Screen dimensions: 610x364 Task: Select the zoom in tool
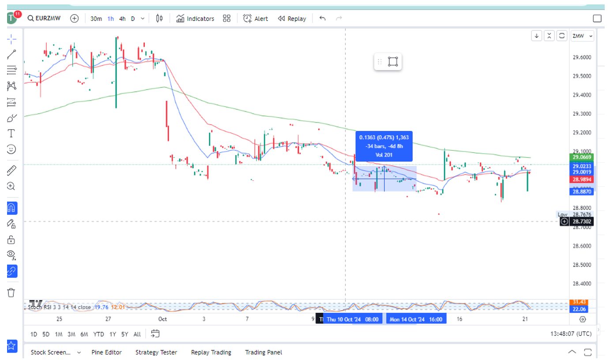[11, 186]
